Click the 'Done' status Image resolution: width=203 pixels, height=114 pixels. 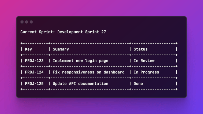[138, 84]
